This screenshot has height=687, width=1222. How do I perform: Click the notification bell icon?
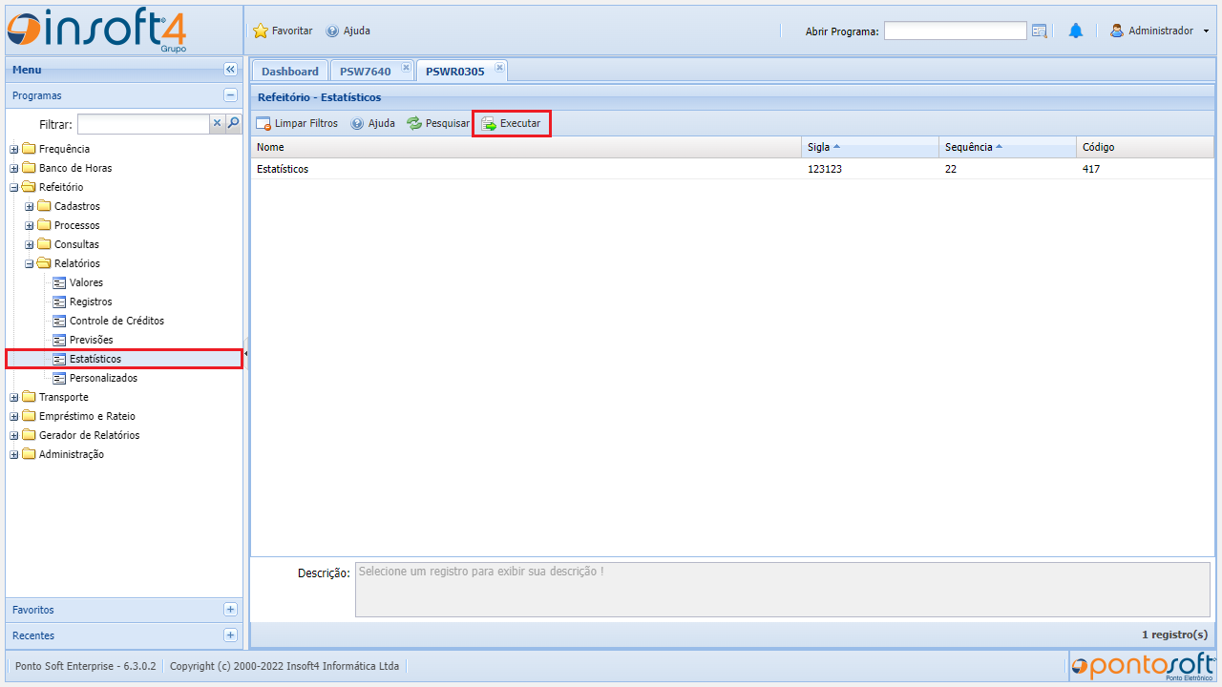1076,31
